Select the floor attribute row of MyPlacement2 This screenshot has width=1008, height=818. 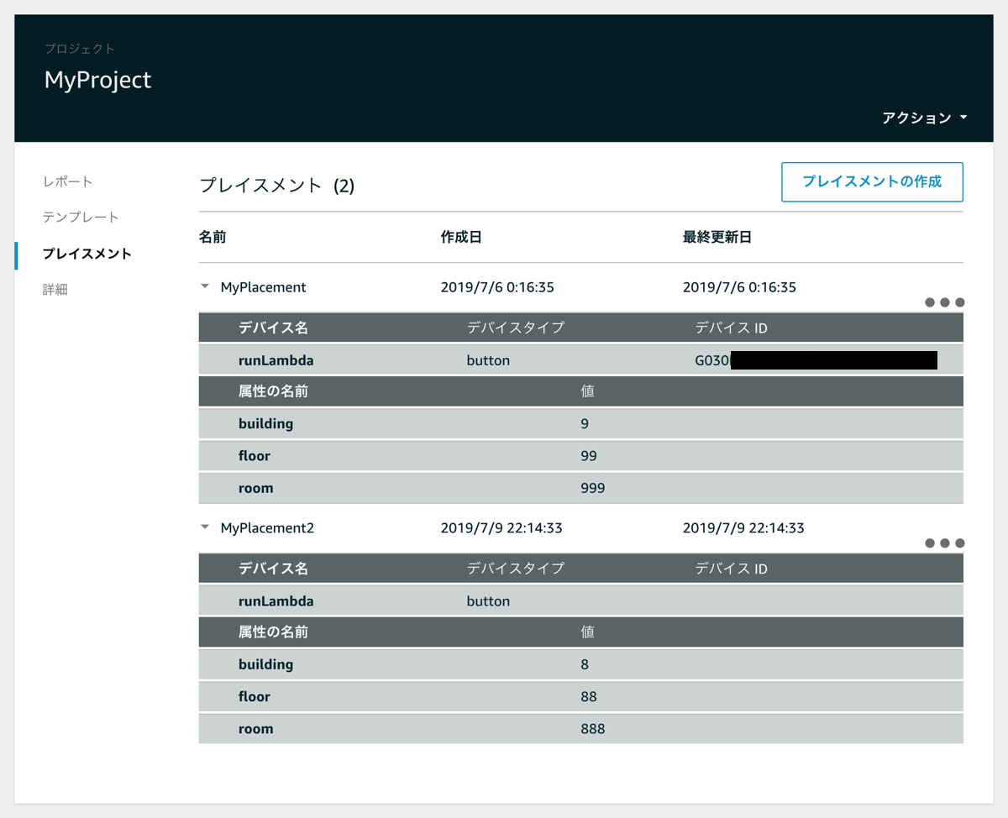point(255,696)
